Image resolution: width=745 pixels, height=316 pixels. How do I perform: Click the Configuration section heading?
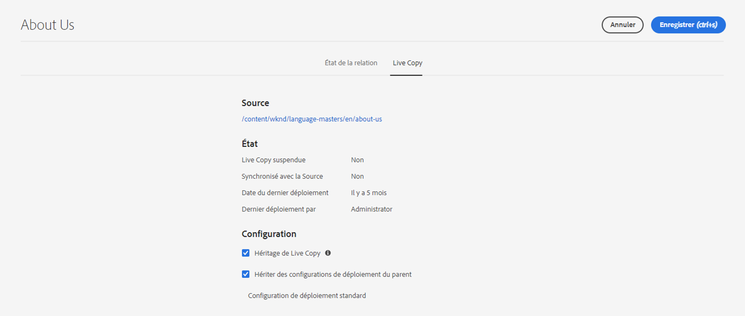click(x=269, y=234)
